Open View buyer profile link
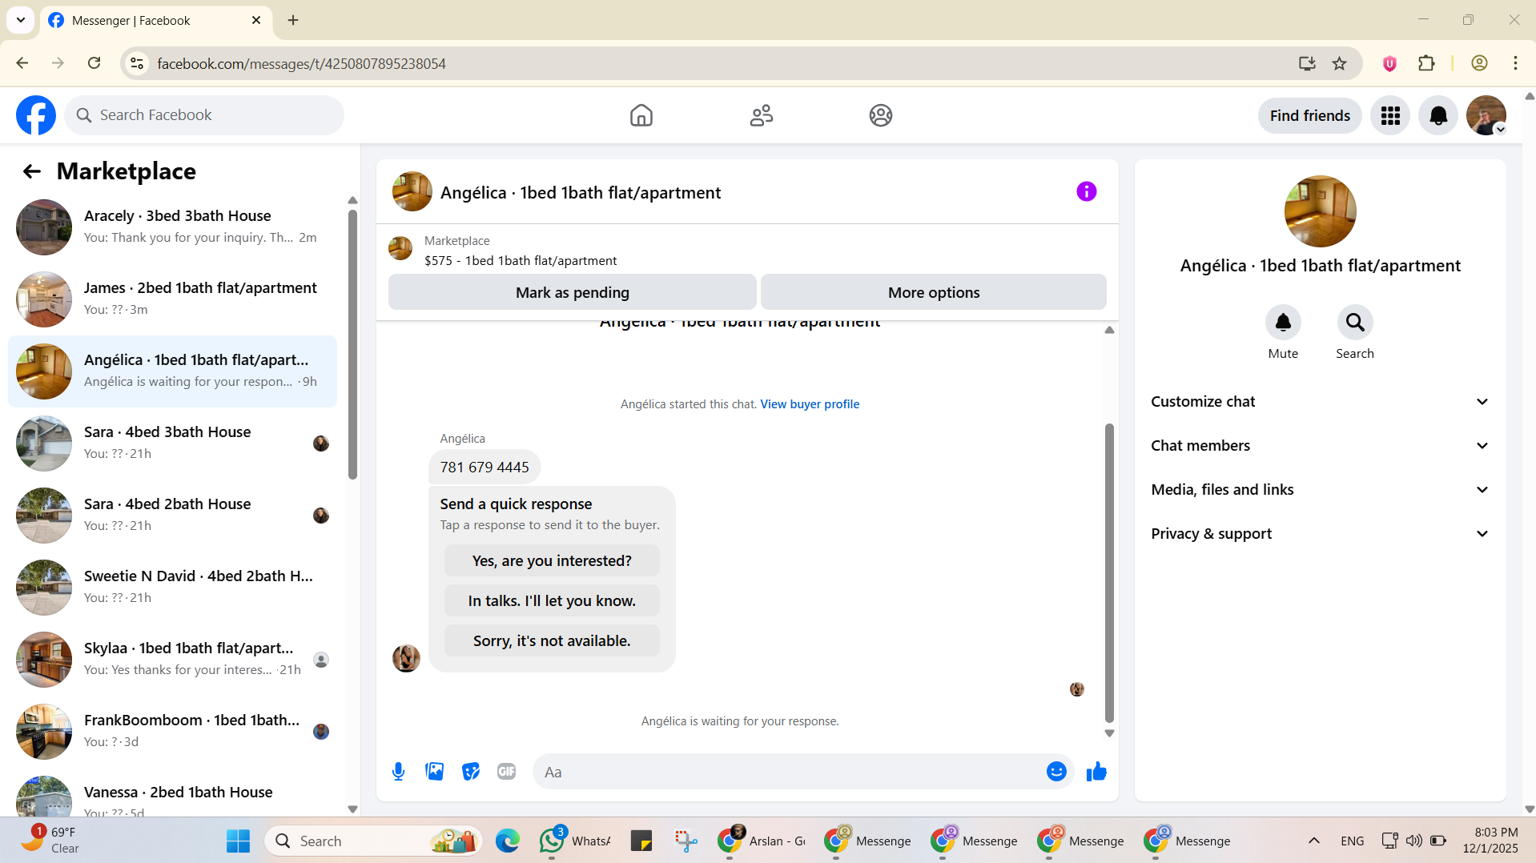The width and height of the screenshot is (1536, 863). coord(810,404)
